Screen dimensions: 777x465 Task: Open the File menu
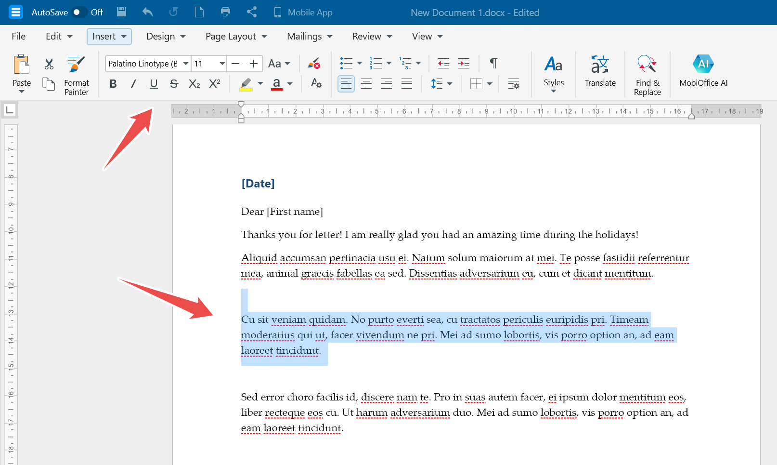19,36
